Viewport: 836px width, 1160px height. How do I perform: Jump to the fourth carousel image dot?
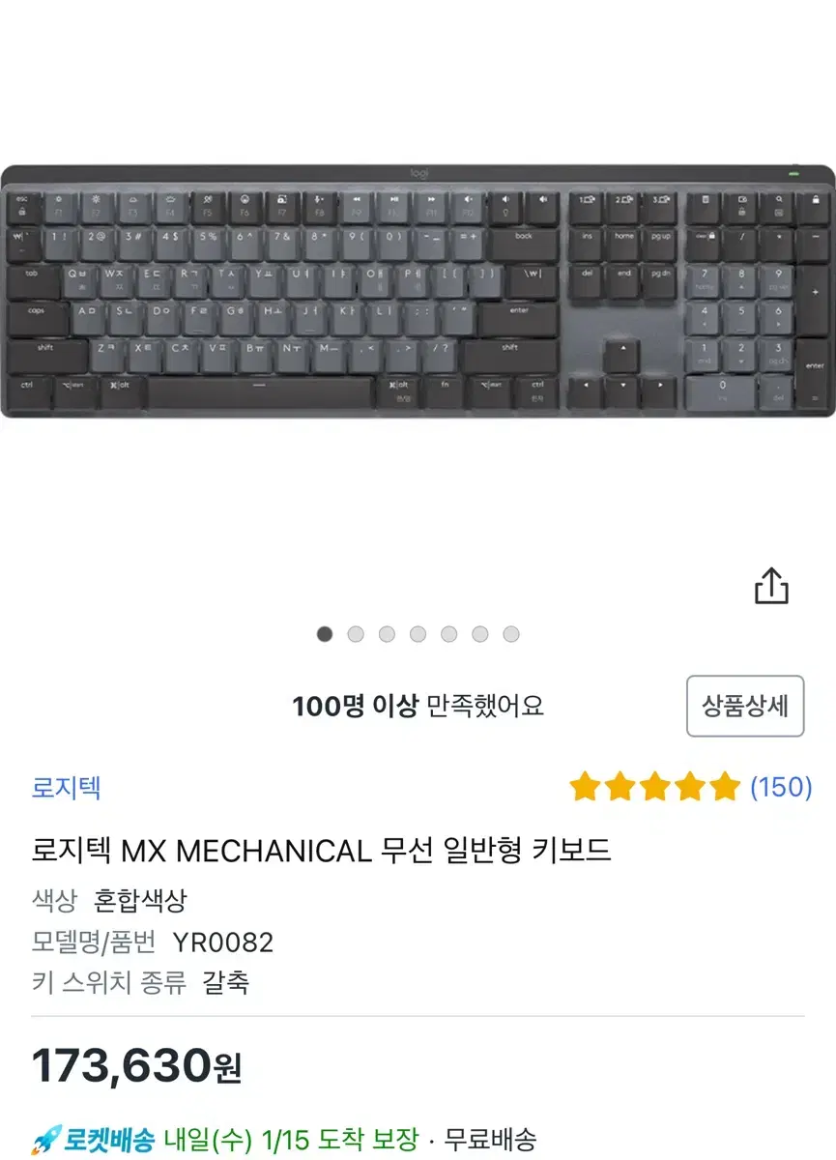click(x=418, y=634)
